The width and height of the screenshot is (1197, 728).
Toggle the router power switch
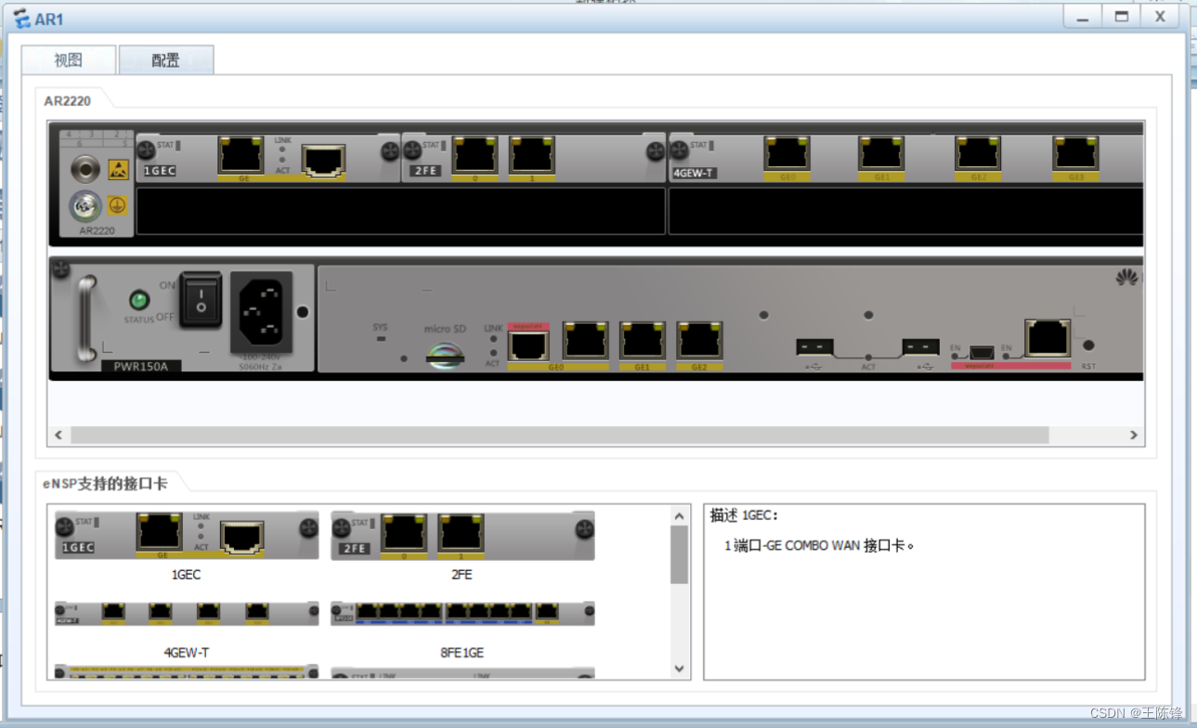(201, 299)
